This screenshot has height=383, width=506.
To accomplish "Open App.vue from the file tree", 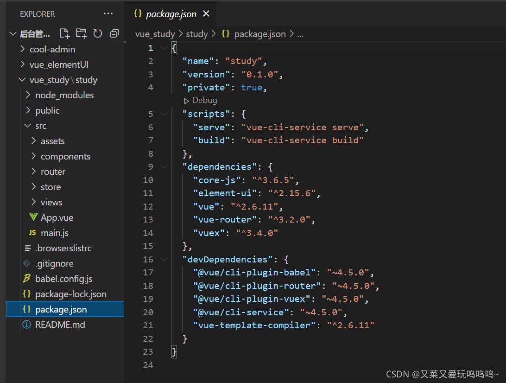I will click(x=57, y=217).
